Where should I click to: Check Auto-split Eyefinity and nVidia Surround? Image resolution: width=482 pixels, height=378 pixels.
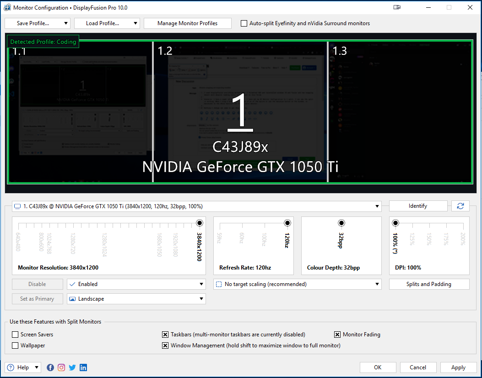(x=244, y=23)
